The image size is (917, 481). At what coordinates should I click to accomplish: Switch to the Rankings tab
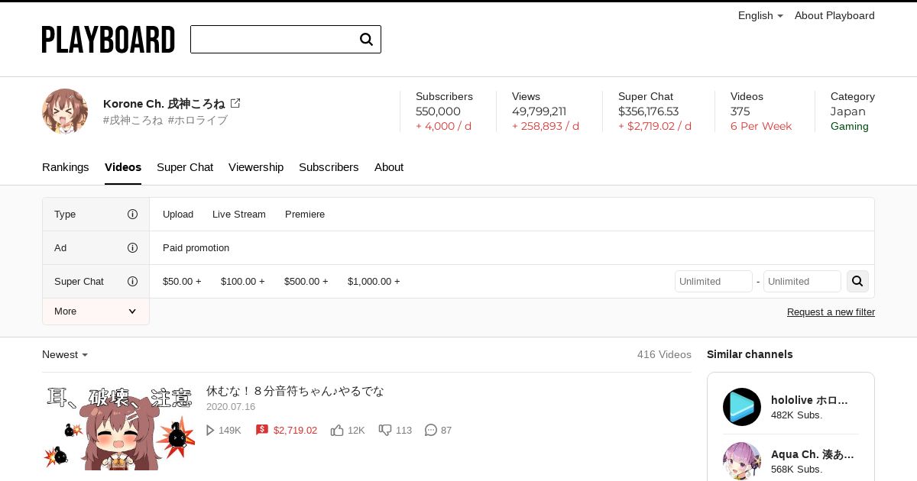tap(66, 167)
